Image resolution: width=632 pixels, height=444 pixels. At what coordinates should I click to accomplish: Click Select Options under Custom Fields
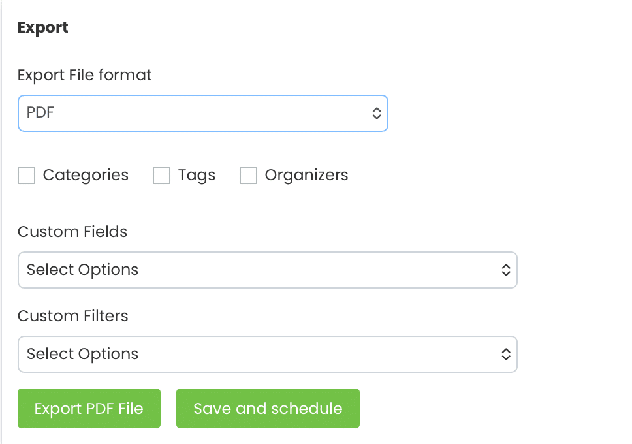pyautogui.click(x=81, y=270)
